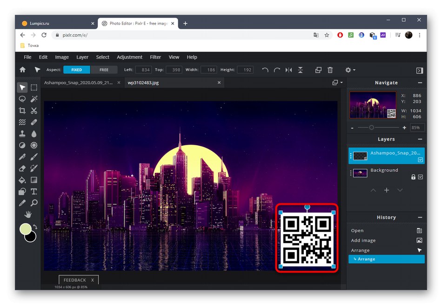Rotate layer right with toolbar arrow
This screenshot has width=442, height=305.
point(277,70)
